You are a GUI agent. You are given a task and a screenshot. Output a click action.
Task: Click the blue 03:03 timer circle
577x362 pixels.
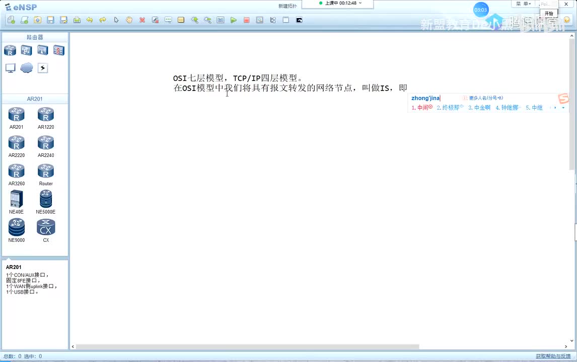(481, 10)
